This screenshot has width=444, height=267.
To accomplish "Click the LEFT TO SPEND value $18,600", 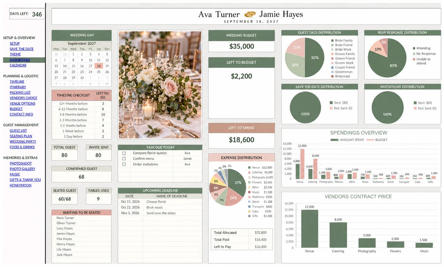I will [242, 140].
